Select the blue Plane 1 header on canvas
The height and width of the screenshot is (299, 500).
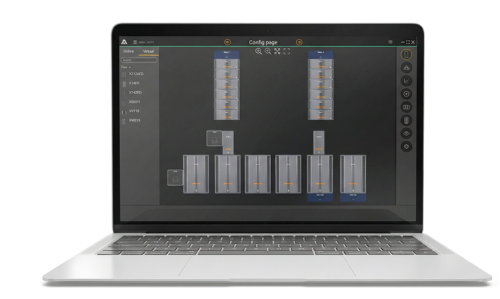tap(227, 54)
